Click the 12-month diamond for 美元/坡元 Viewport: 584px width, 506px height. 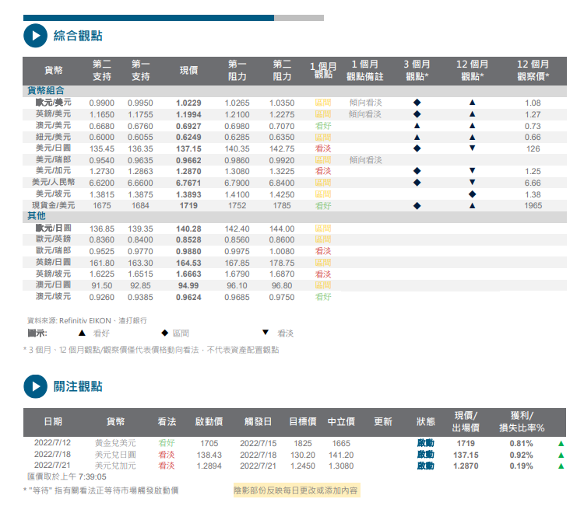pos(472,194)
